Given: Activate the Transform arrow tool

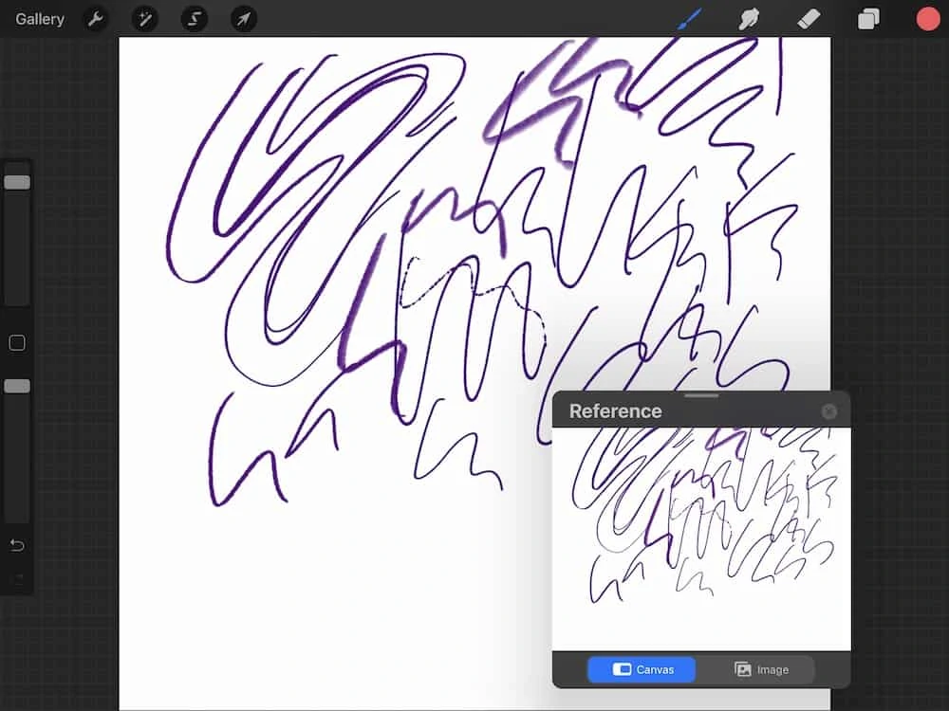Looking at the screenshot, I should click(244, 19).
